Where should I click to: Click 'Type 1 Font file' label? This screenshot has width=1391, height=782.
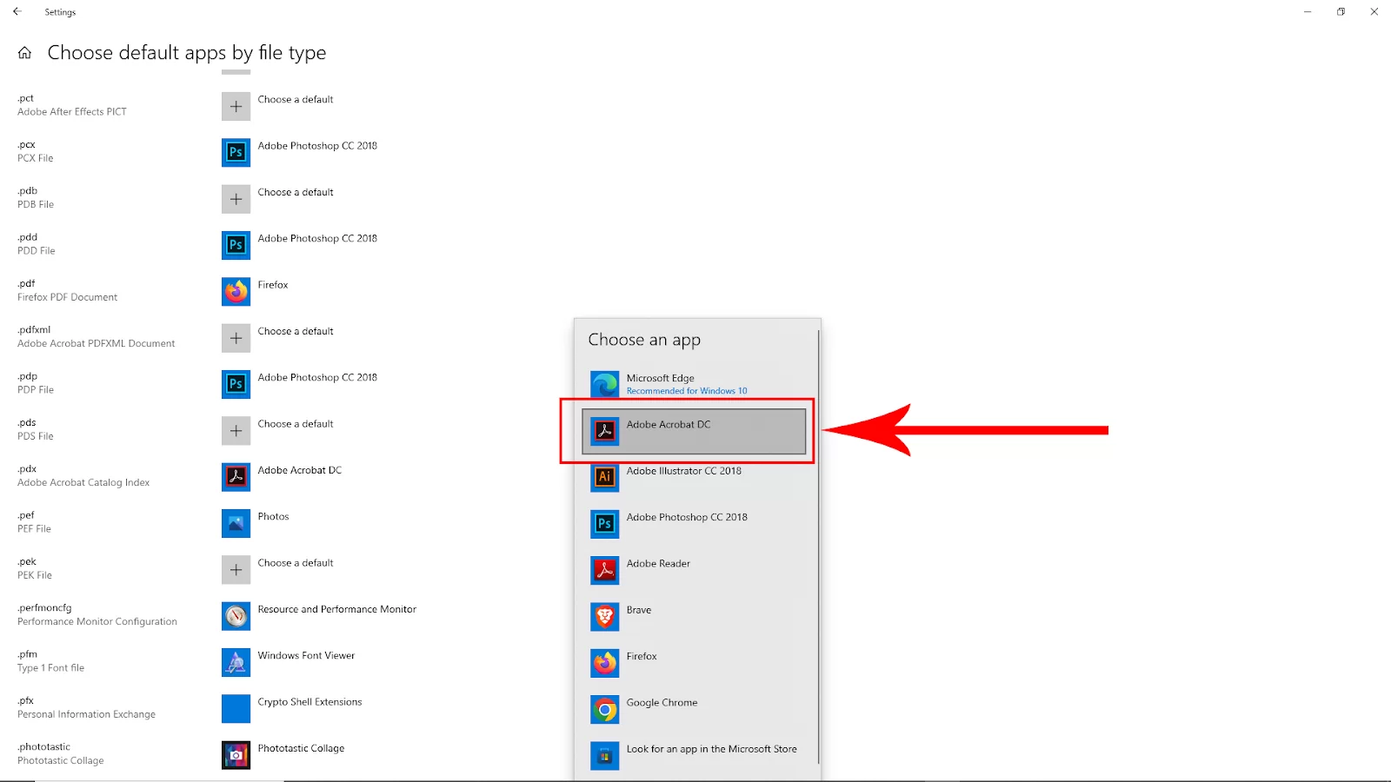pyautogui.click(x=50, y=668)
